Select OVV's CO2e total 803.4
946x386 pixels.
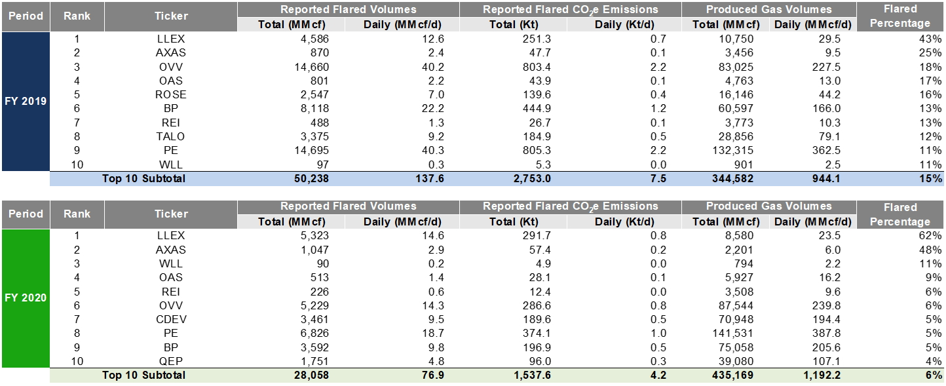[x=537, y=67]
